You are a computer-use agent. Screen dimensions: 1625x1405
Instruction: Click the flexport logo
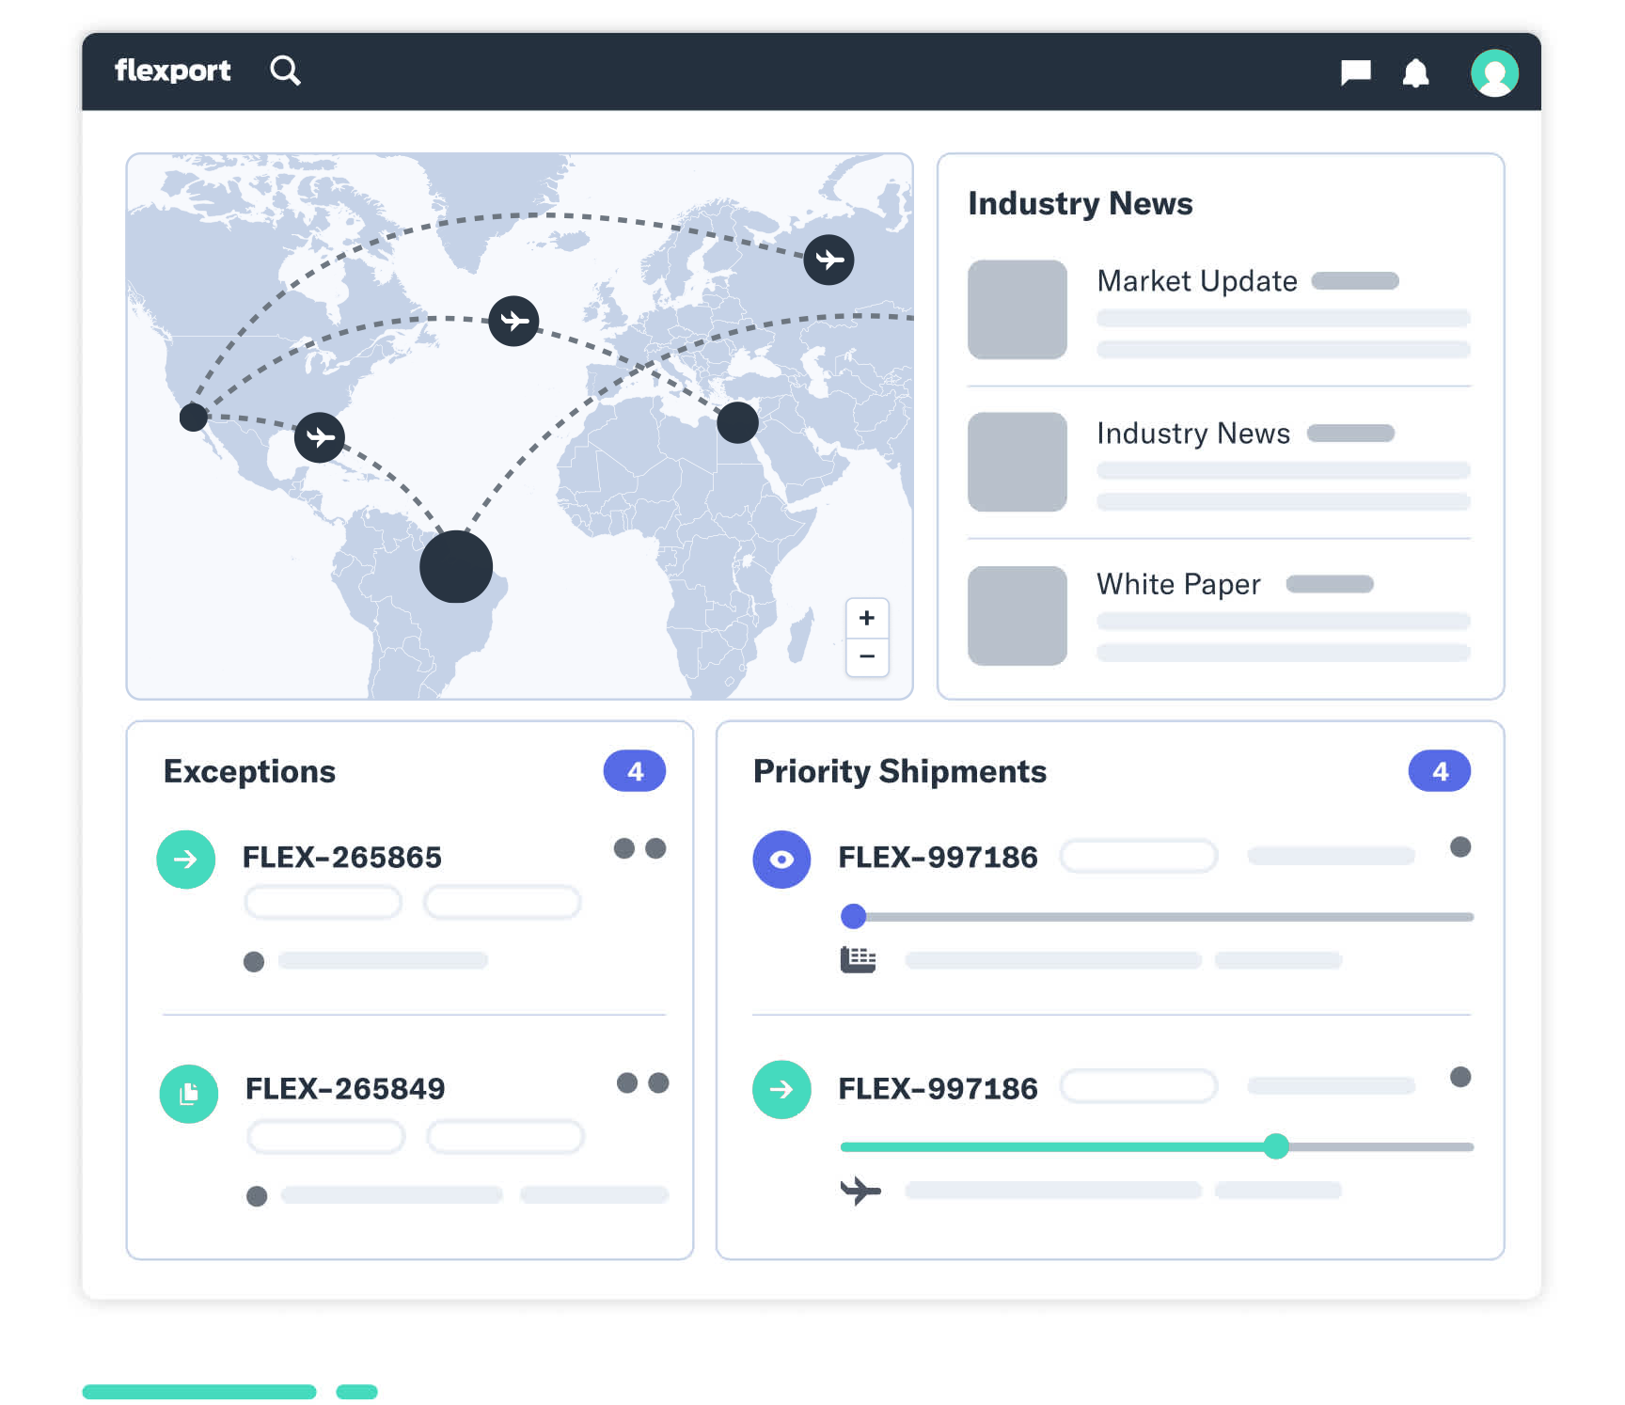172,71
